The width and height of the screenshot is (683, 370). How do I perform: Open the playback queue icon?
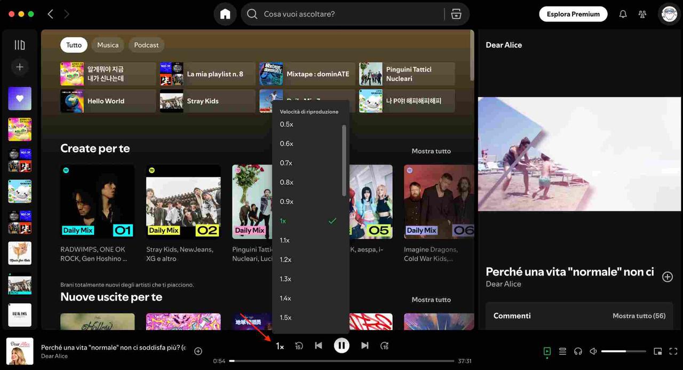point(562,351)
